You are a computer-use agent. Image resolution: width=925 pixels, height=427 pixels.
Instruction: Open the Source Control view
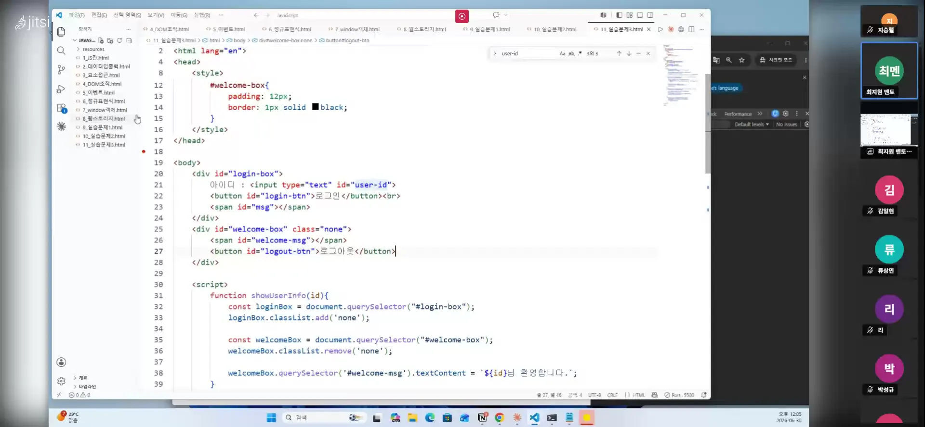click(x=61, y=70)
